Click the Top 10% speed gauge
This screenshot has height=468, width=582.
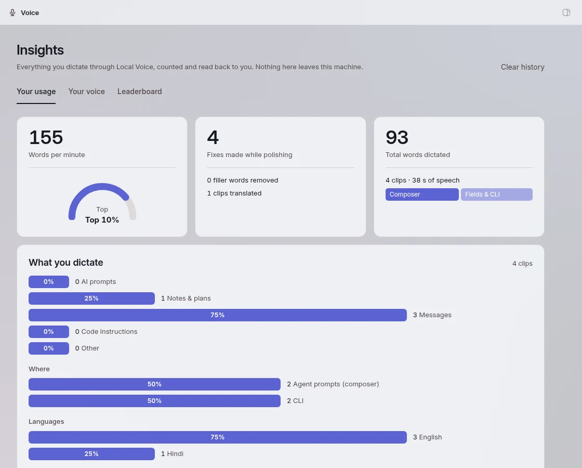click(102, 202)
